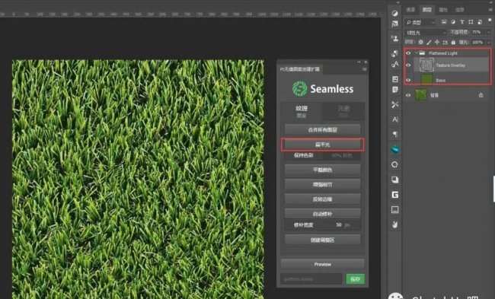Click the 扁平光 button

pyautogui.click(x=322, y=145)
